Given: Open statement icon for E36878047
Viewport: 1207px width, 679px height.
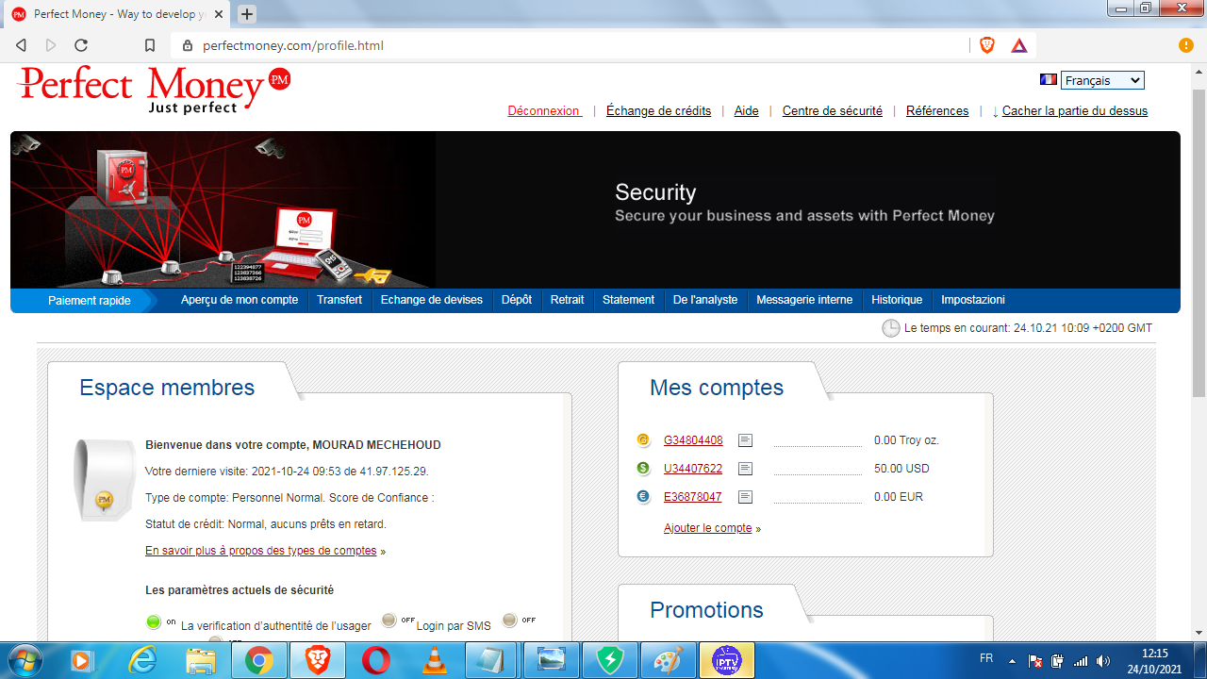Looking at the screenshot, I should pos(746,497).
